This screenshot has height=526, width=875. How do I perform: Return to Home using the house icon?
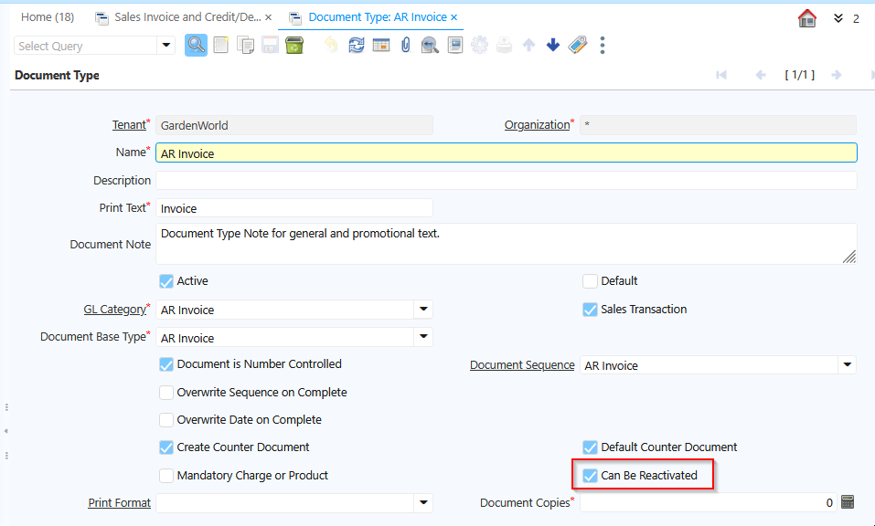(x=806, y=17)
